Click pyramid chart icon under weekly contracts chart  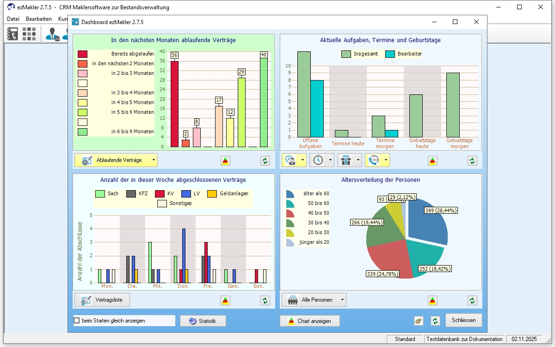[225, 300]
